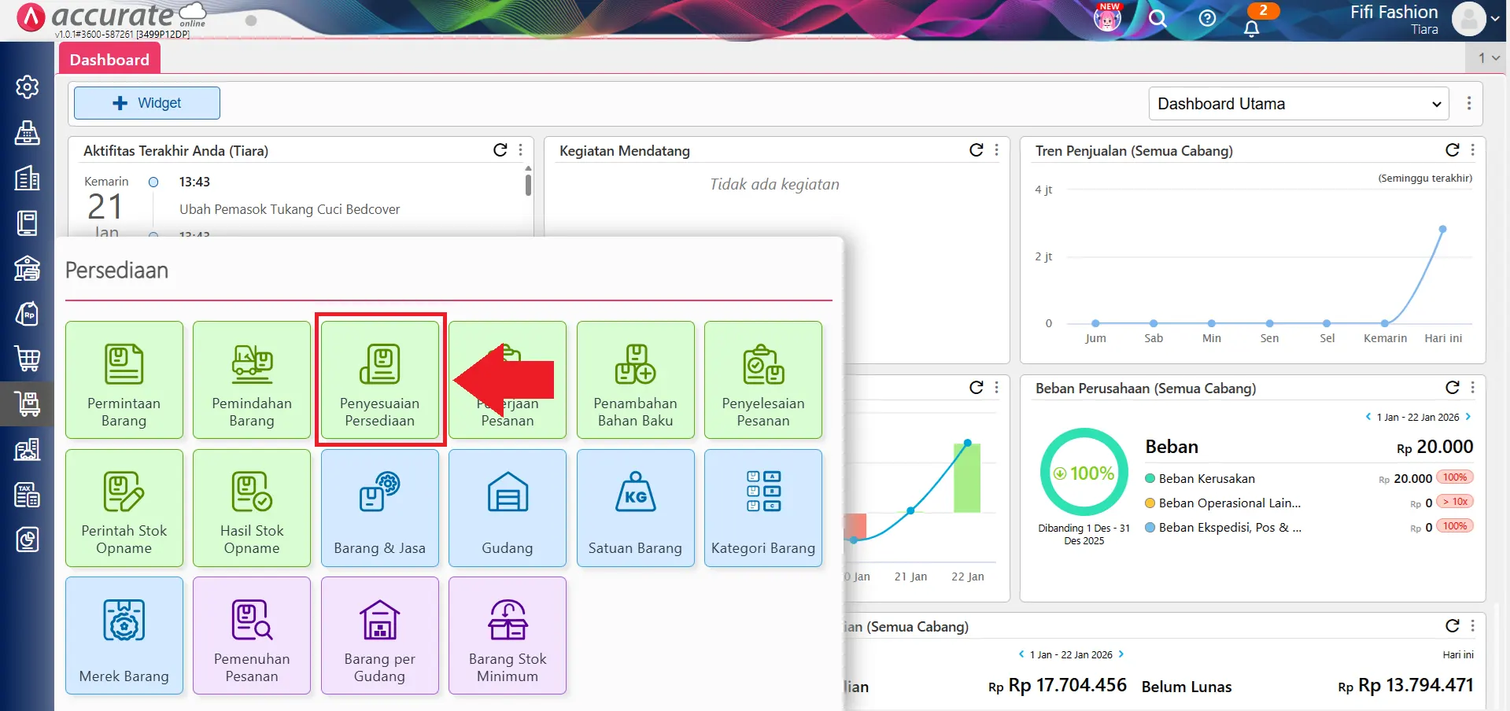Viewport: 1510px width, 711px height.
Task: Click the activity list scrollbar
Action: click(528, 184)
